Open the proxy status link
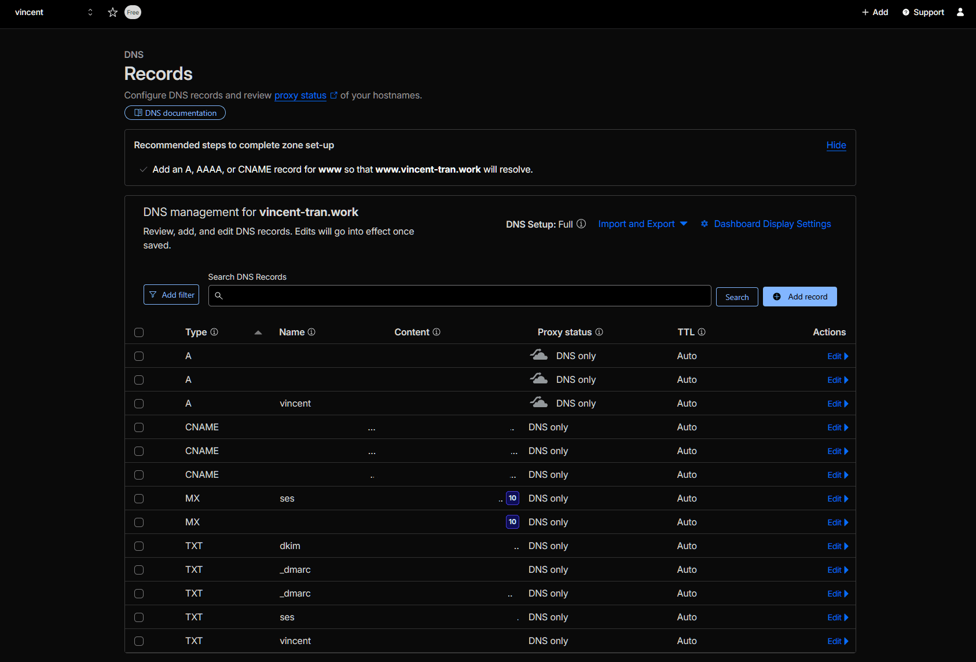The width and height of the screenshot is (976, 662). 299,95
